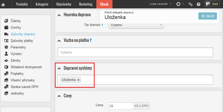This screenshot has height=112, width=223.
Task: Click the chain link icon in top bar
Action: pos(191,4)
